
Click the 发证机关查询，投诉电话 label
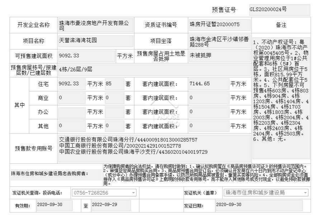coord(37,193)
